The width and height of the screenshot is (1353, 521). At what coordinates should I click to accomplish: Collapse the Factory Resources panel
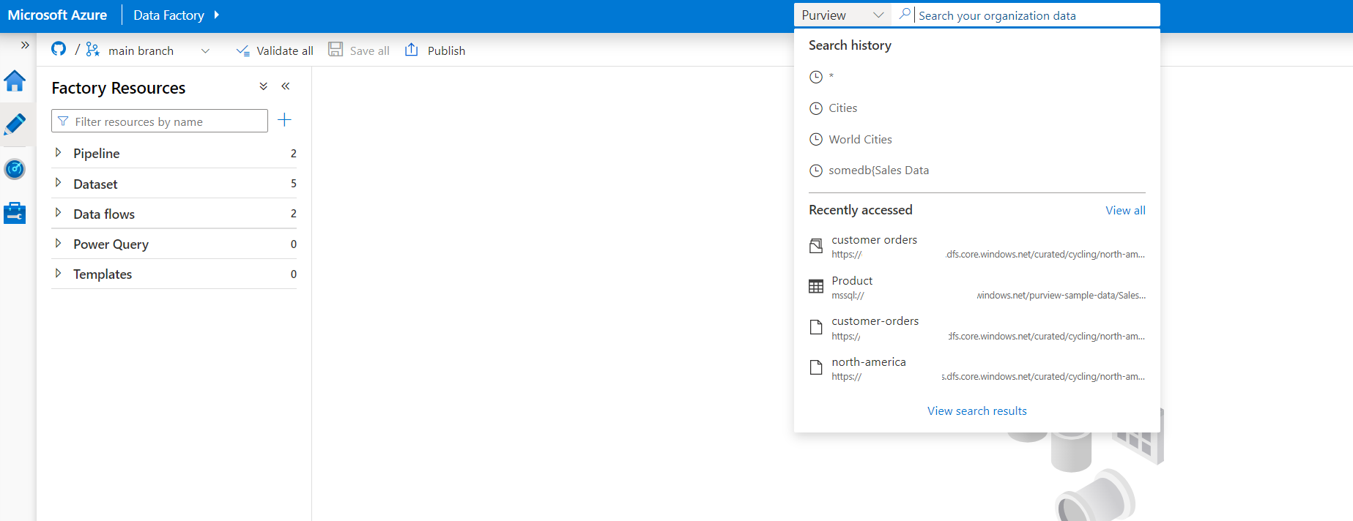click(x=286, y=86)
